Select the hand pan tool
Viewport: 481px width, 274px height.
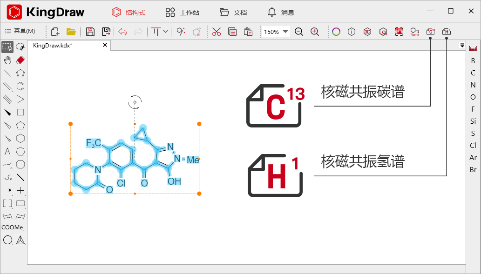click(7, 60)
